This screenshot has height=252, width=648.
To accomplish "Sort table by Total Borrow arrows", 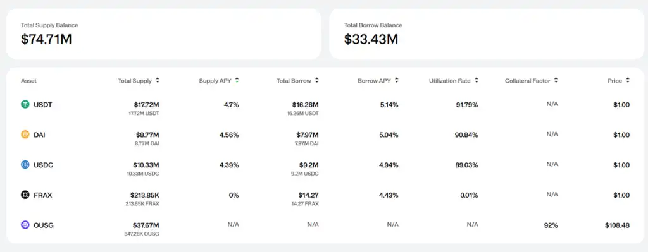I will (x=316, y=81).
